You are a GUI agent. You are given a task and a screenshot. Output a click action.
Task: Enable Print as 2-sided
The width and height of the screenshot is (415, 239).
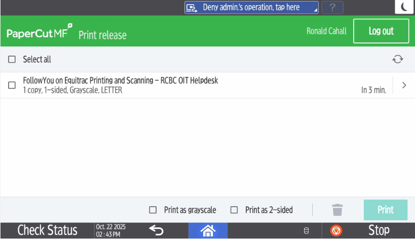[x=234, y=210]
